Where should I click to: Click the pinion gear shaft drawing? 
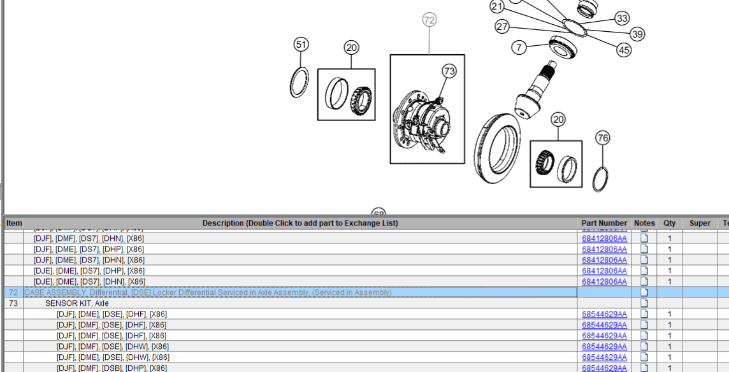pos(534,90)
